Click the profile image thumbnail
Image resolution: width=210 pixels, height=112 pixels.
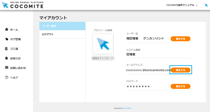[x=103, y=44]
